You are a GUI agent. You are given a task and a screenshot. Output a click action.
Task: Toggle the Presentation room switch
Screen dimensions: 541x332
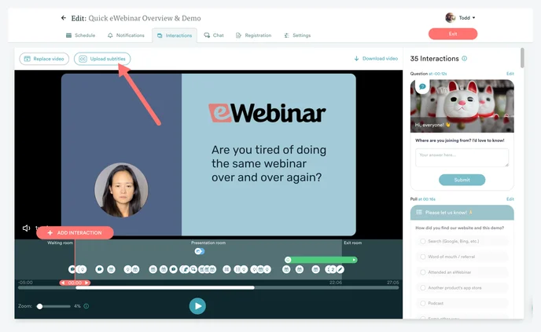(x=200, y=251)
